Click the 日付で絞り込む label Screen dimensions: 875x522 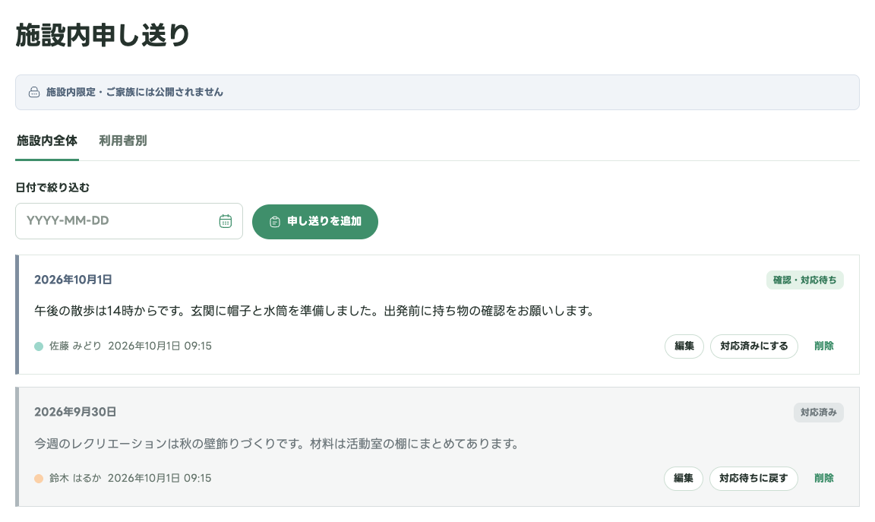pos(52,188)
